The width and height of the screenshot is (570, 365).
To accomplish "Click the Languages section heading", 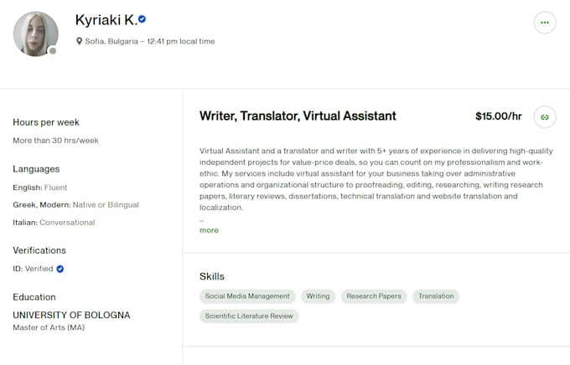I will (36, 169).
